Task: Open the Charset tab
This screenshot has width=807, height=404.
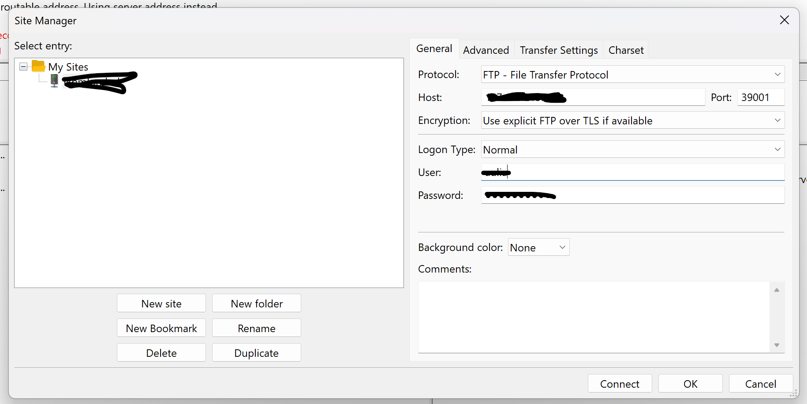Action: coord(626,50)
